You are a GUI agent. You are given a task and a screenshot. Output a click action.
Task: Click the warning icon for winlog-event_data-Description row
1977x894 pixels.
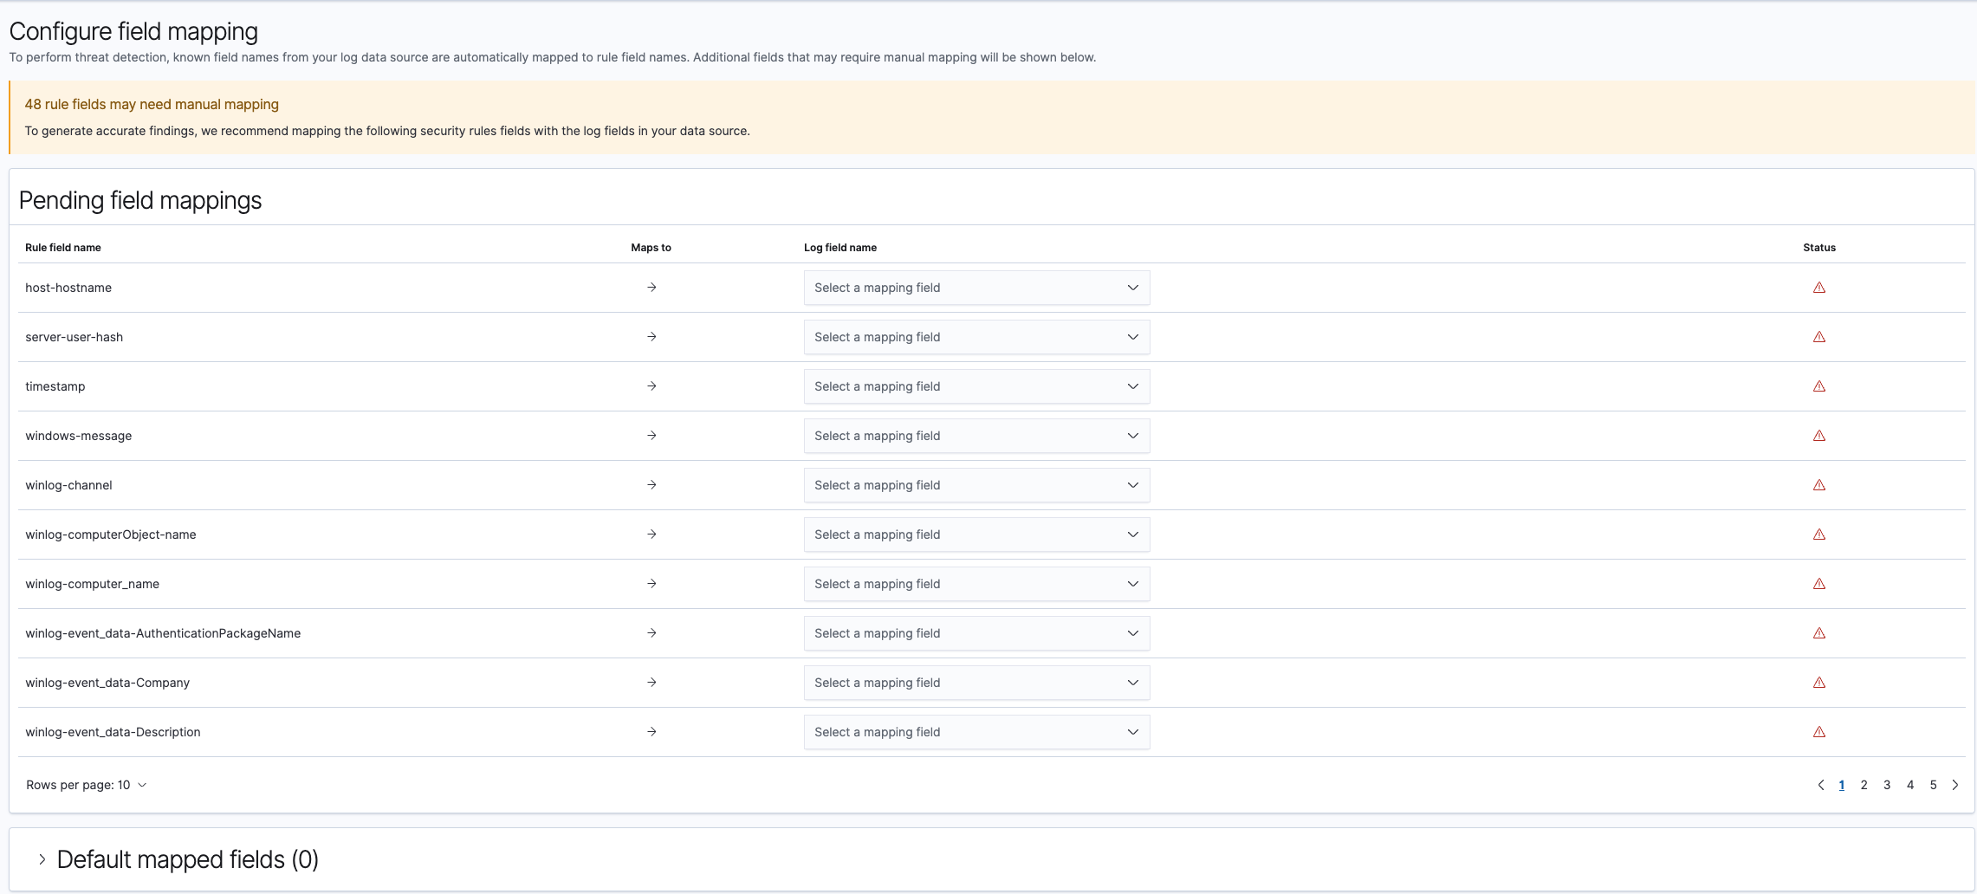[1819, 731]
